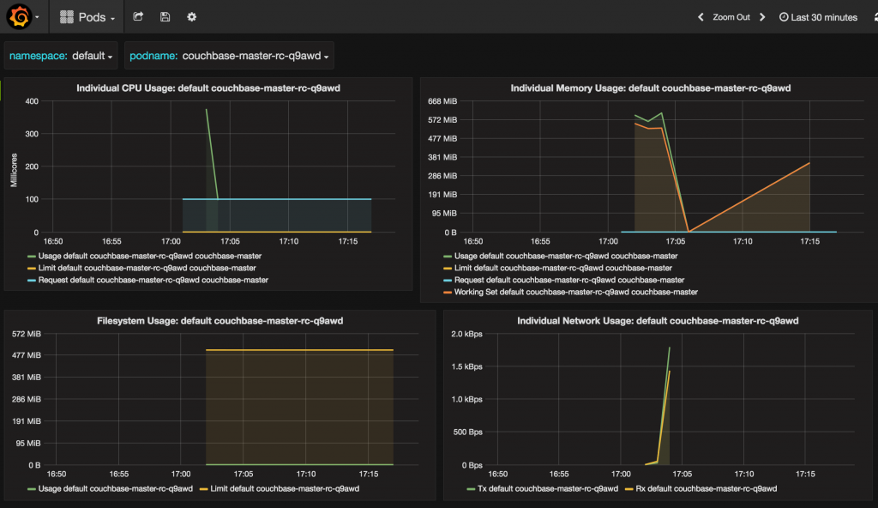This screenshot has width=878, height=508.
Task: Click the save dashboard floppy icon
Action: 165,17
